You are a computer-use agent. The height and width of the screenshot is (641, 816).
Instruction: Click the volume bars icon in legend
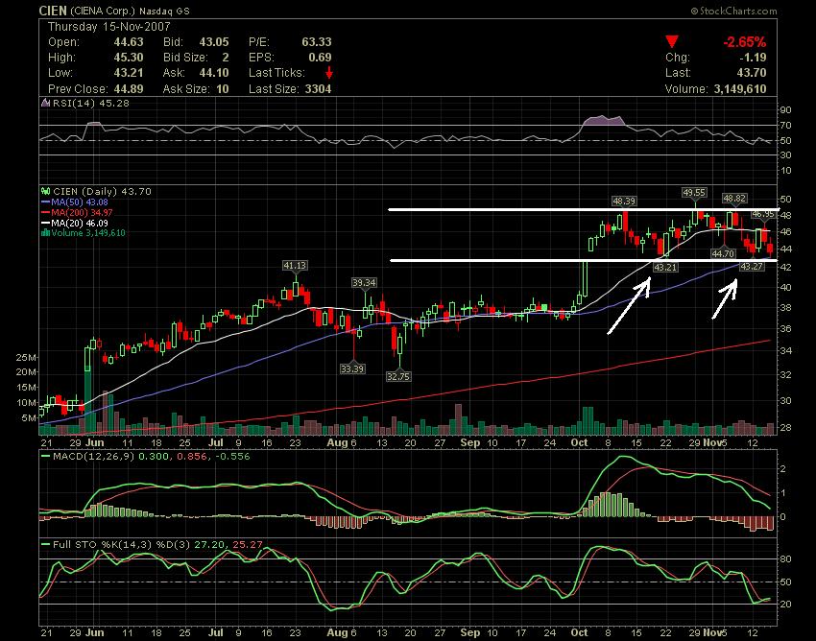[x=46, y=232]
